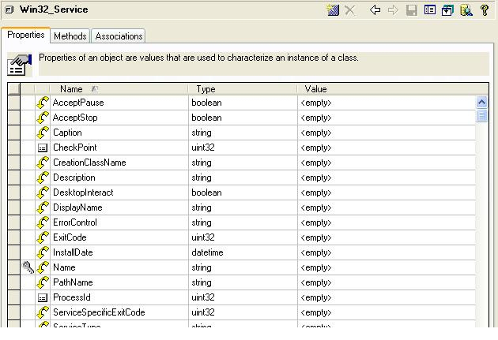Click the inherited arrow icon beside ServiceSpecificExitCode
The image size is (498, 340).
click(43, 312)
